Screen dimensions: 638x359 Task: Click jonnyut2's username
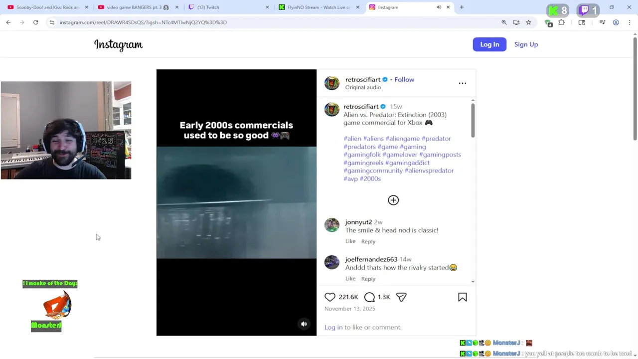[358, 222]
